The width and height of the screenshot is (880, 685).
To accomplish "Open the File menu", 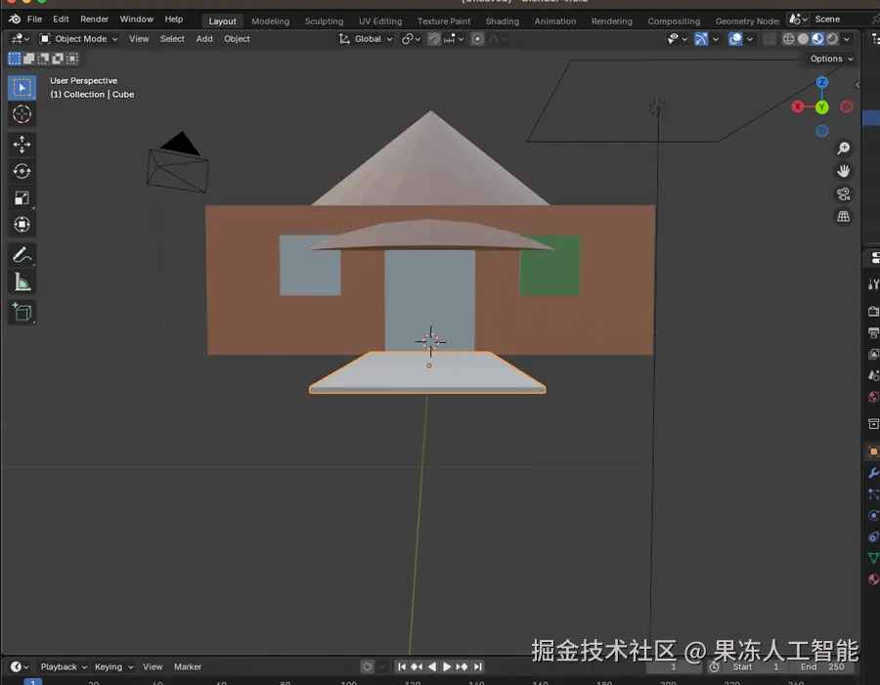I will (34, 20).
